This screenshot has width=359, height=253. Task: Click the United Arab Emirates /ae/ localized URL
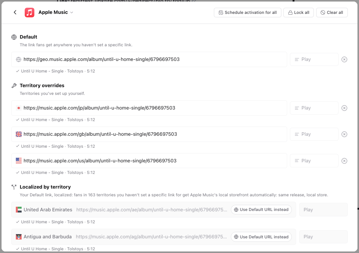(152, 210)
